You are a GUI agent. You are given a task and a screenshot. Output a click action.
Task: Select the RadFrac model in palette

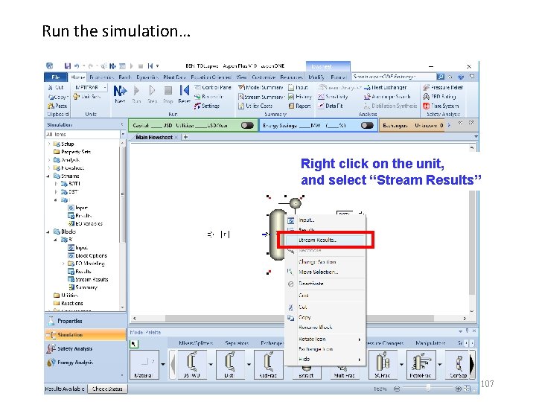point(268,364)
